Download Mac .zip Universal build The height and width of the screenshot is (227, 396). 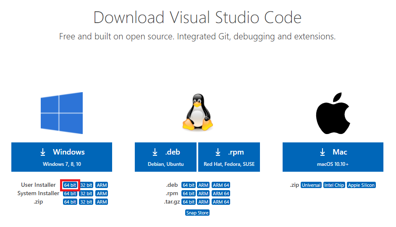coord(311,185)
